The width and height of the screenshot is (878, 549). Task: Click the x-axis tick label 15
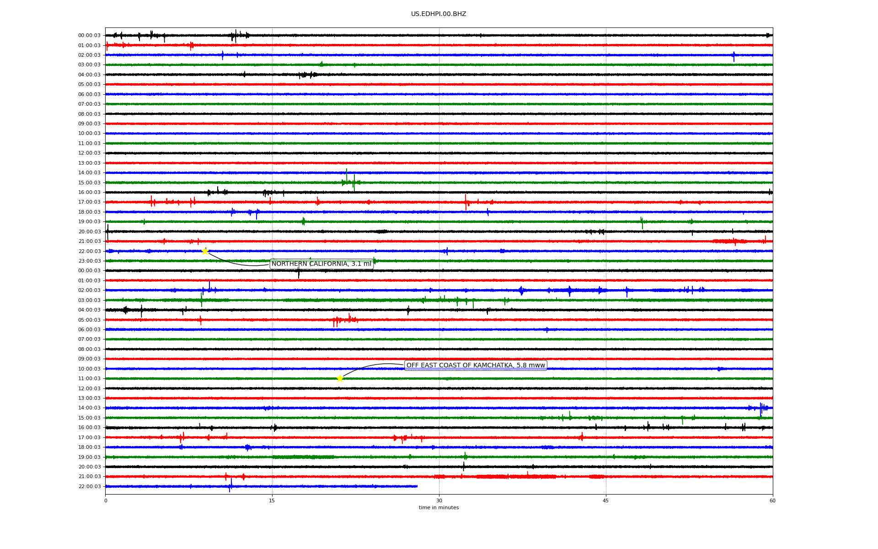pyautogui.click(x=272, y=501)
